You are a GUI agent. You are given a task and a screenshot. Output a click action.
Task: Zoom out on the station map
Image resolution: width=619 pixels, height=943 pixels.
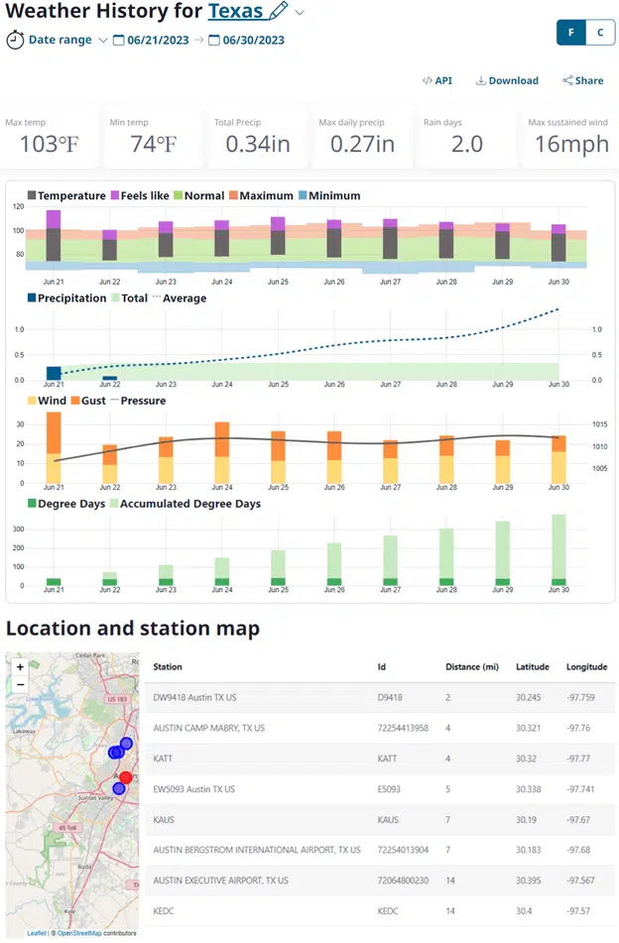20,684
